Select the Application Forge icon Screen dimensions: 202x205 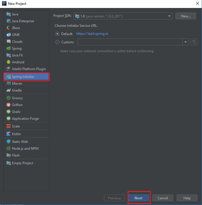9,118
